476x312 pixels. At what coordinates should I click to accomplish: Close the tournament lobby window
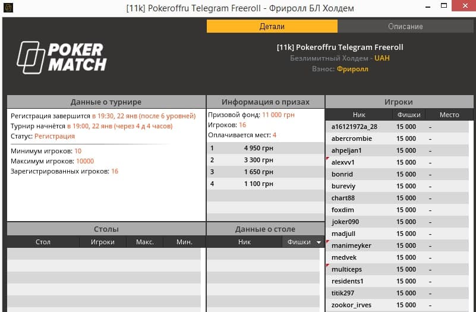pyautogui.click(x=465, y=5)
